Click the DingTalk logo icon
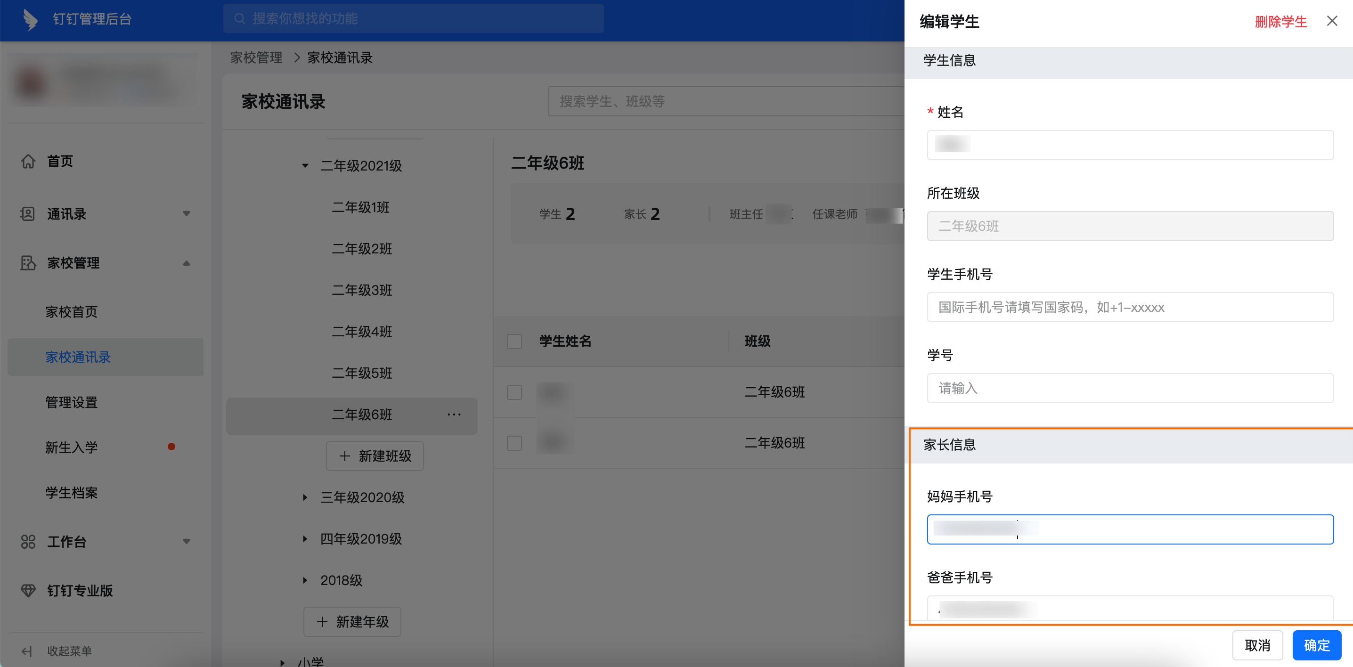1353x667 pixels. click(31, 19)
